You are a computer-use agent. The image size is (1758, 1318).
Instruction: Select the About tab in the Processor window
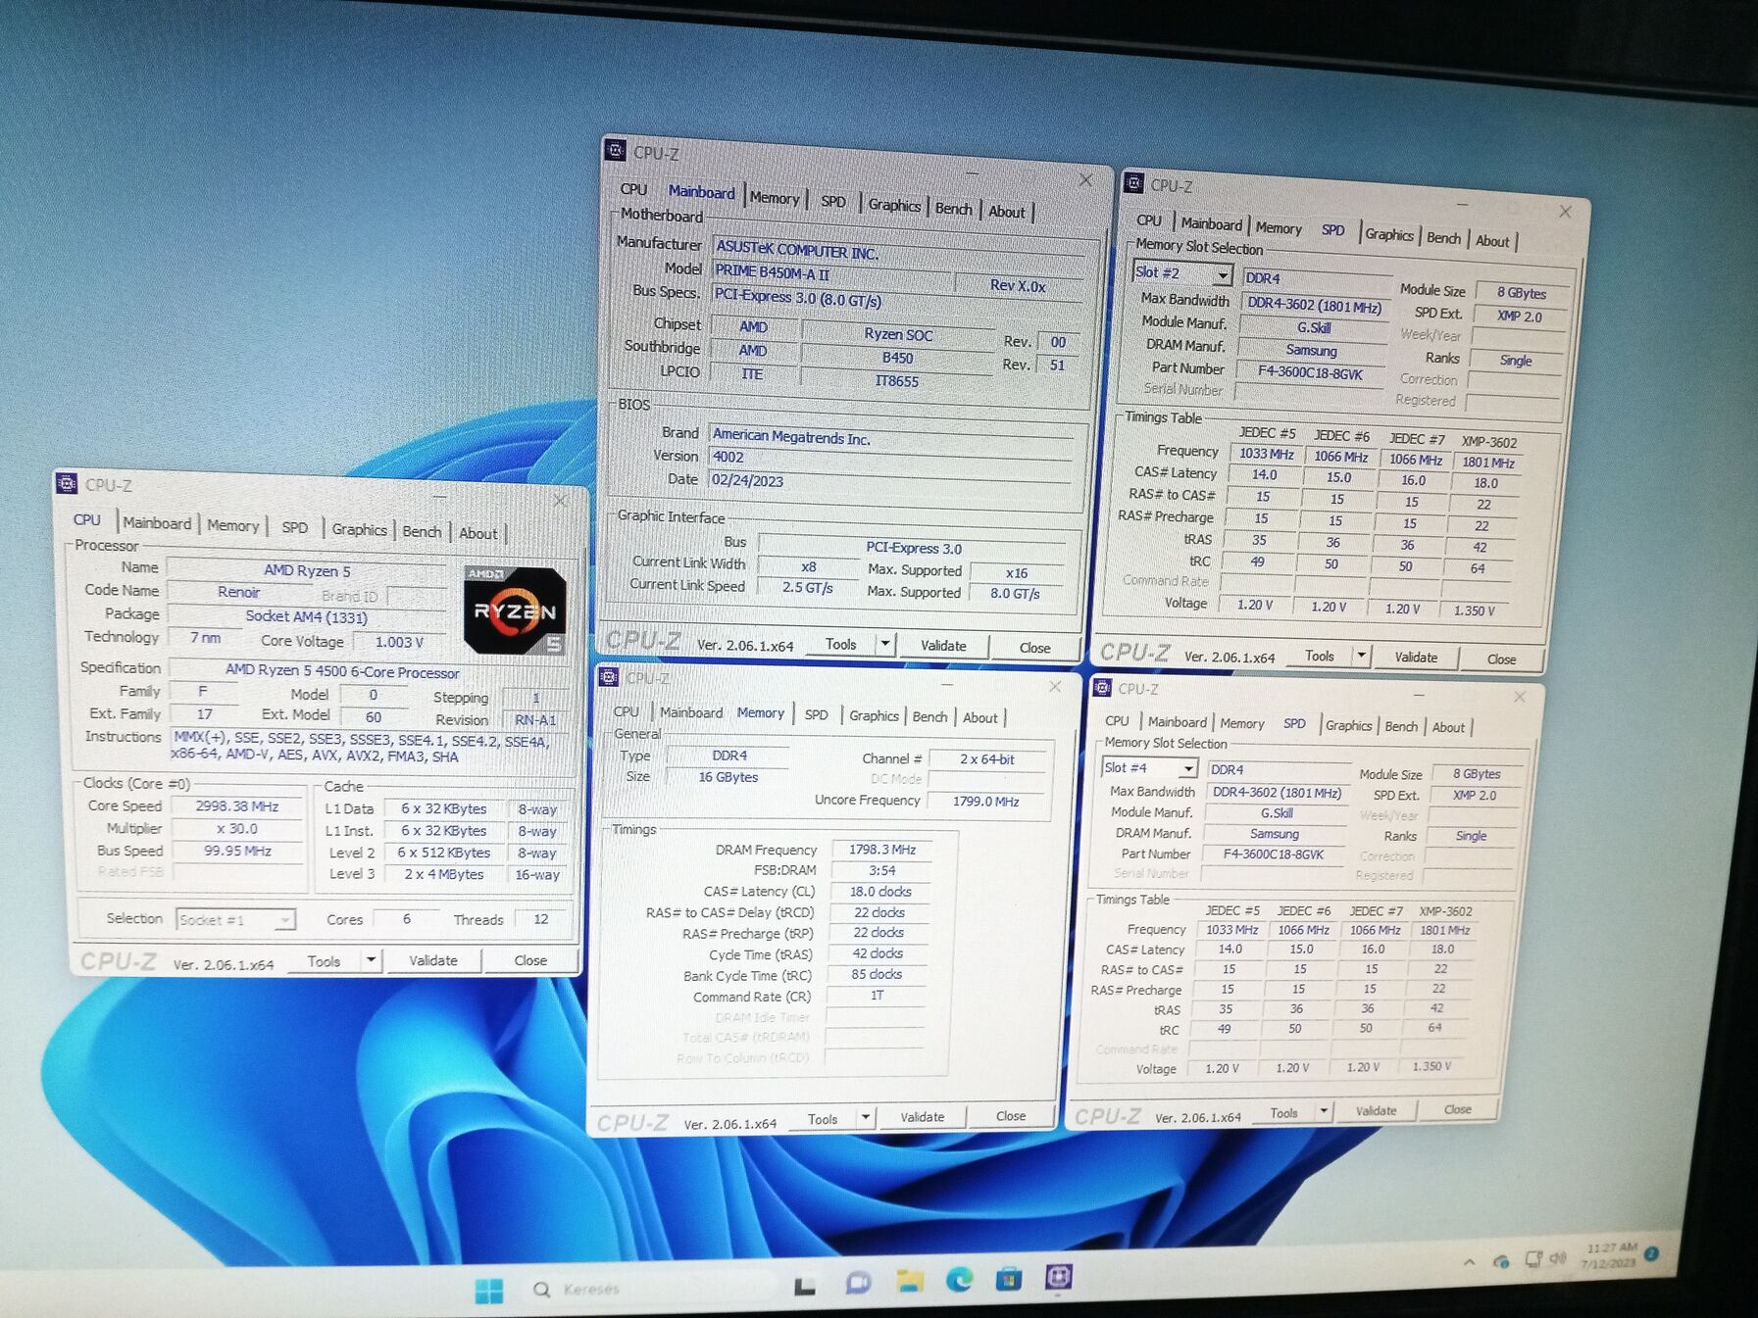[x=478, y=533]
